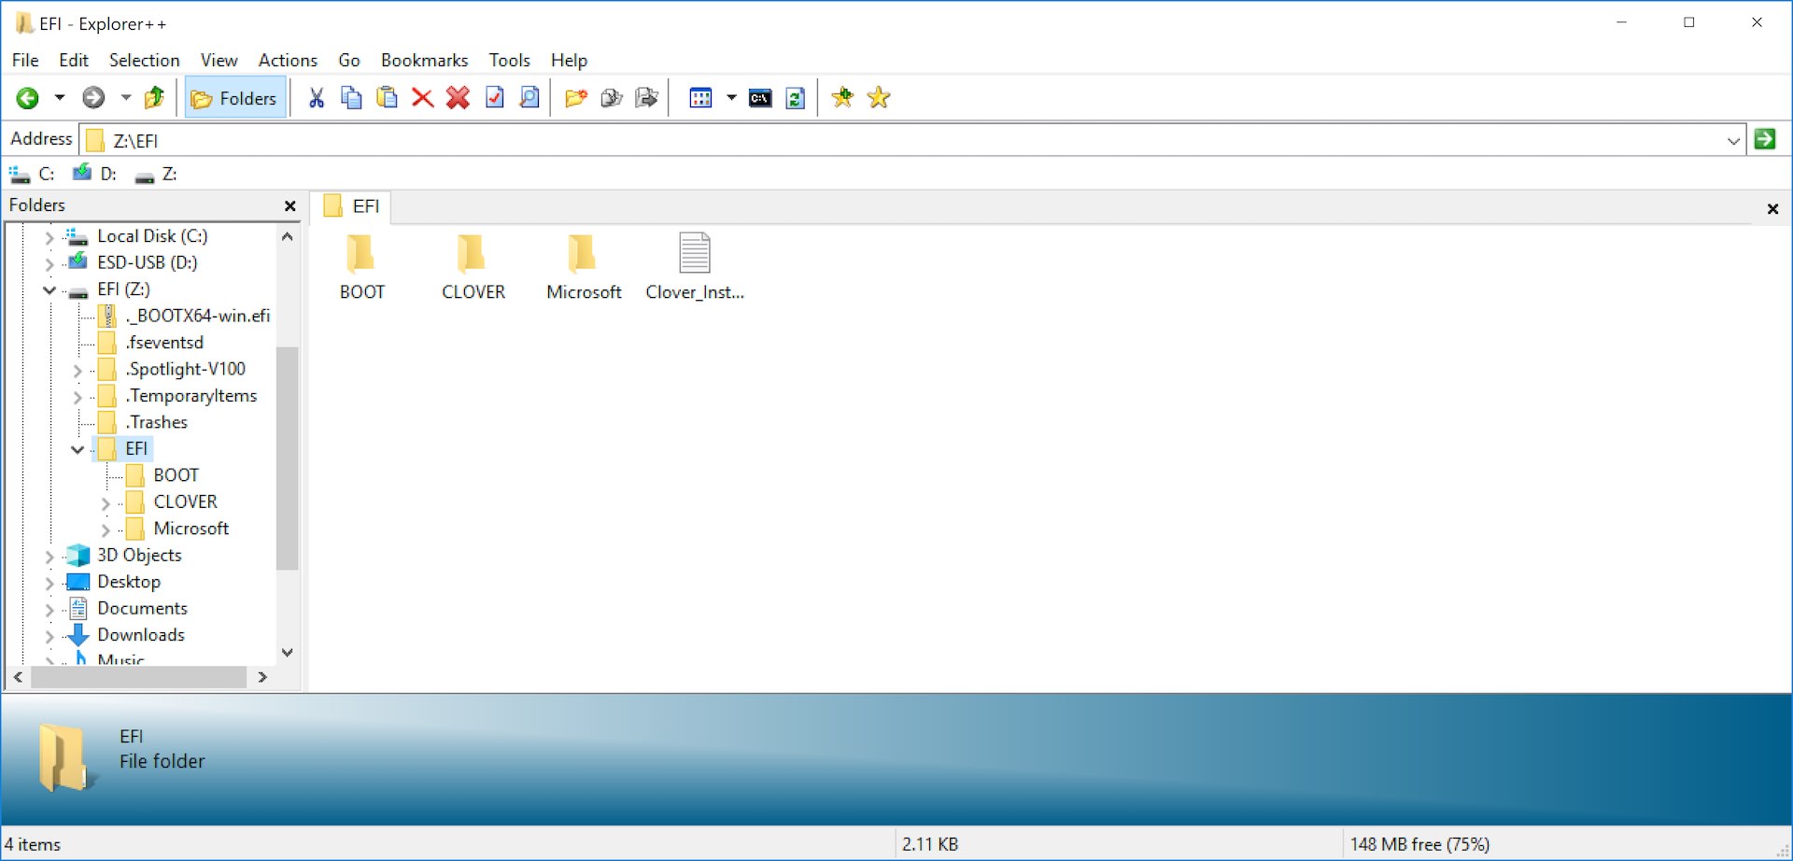Click the permanent delete bold red X

pyautogui.click(x=458, y=98)
